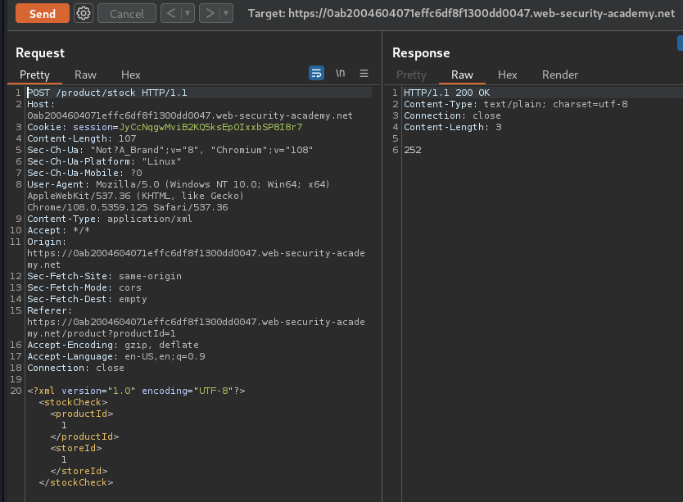
Task: Open the request settings gear icon
Action: pos(84,13)
